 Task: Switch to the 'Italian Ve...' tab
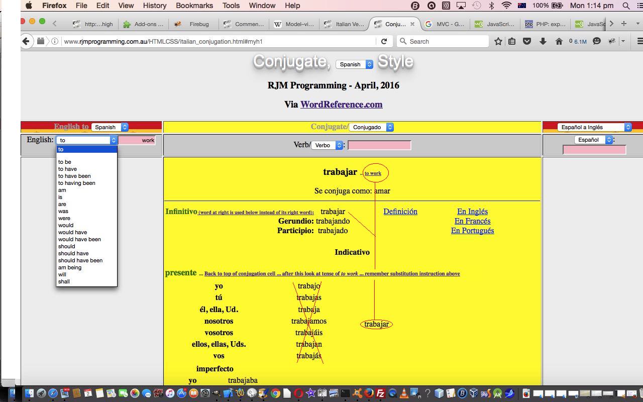pyautogui.click(x=344, y=24)
